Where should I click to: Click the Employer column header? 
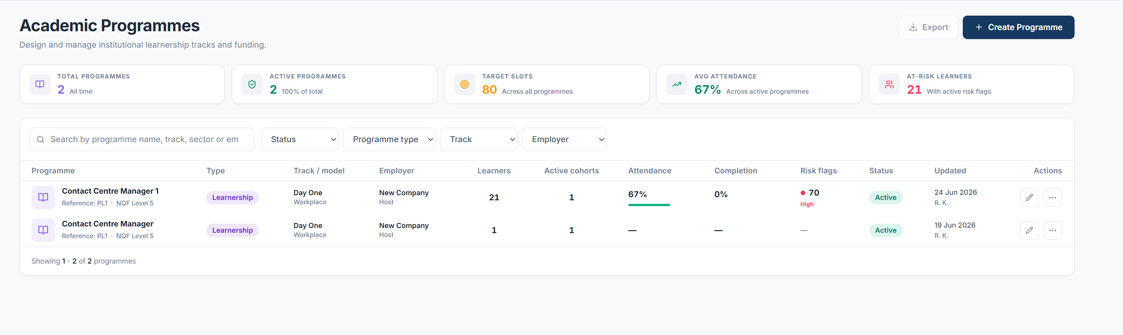pos(396,171)
